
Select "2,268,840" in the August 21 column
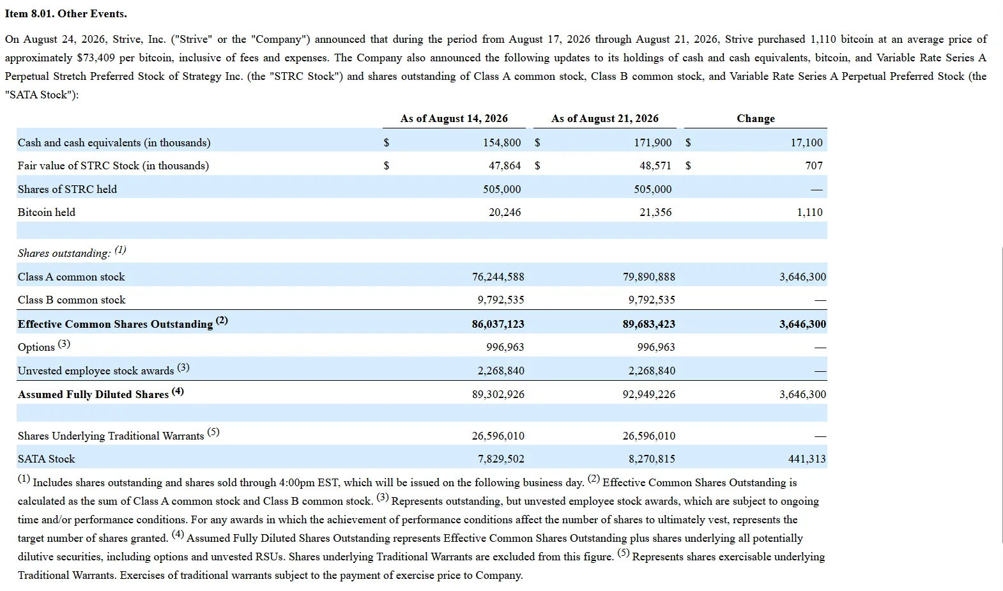652,371
